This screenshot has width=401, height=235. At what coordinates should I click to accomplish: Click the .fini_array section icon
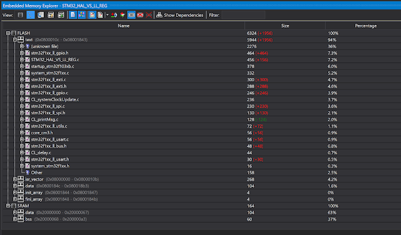21,199
